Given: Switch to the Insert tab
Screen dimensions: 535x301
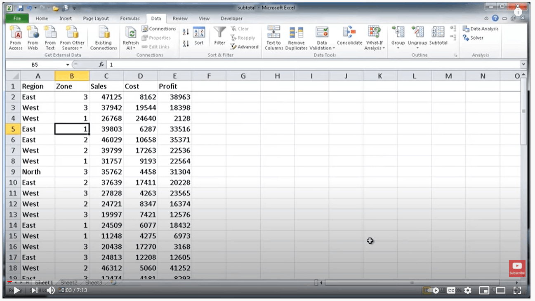Looking at the screenshot, I should [65, 19].
